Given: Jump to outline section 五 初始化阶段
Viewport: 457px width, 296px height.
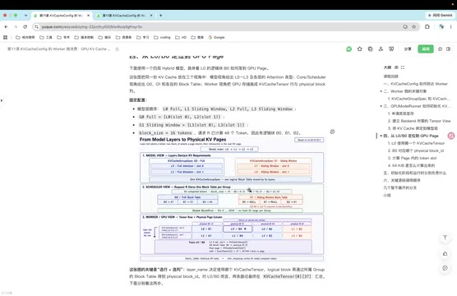Looking at the screenshot, I should pos(415,173).
